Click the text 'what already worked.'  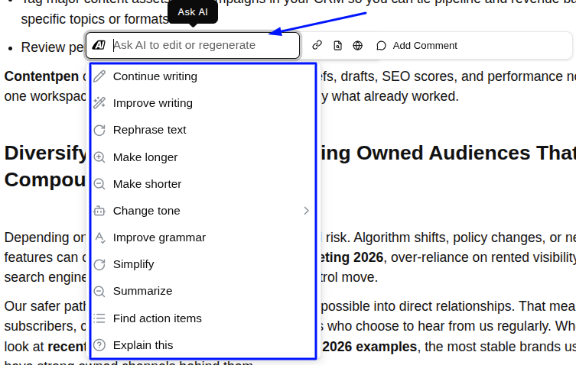click(x=395, y=96)
